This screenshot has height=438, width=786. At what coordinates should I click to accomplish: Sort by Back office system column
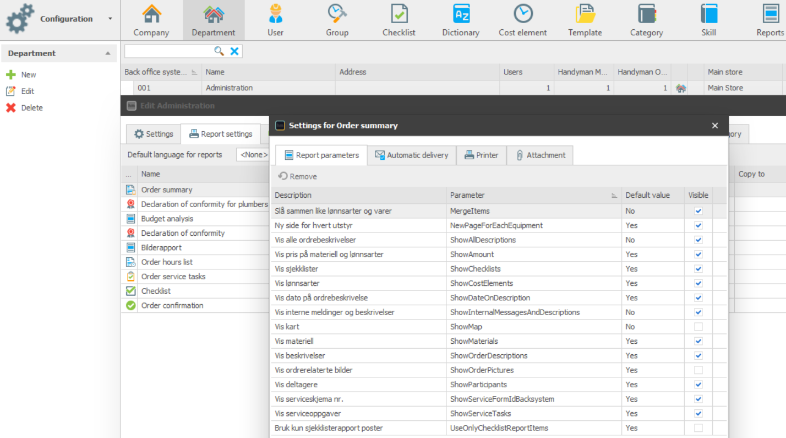tap(161, 72)
